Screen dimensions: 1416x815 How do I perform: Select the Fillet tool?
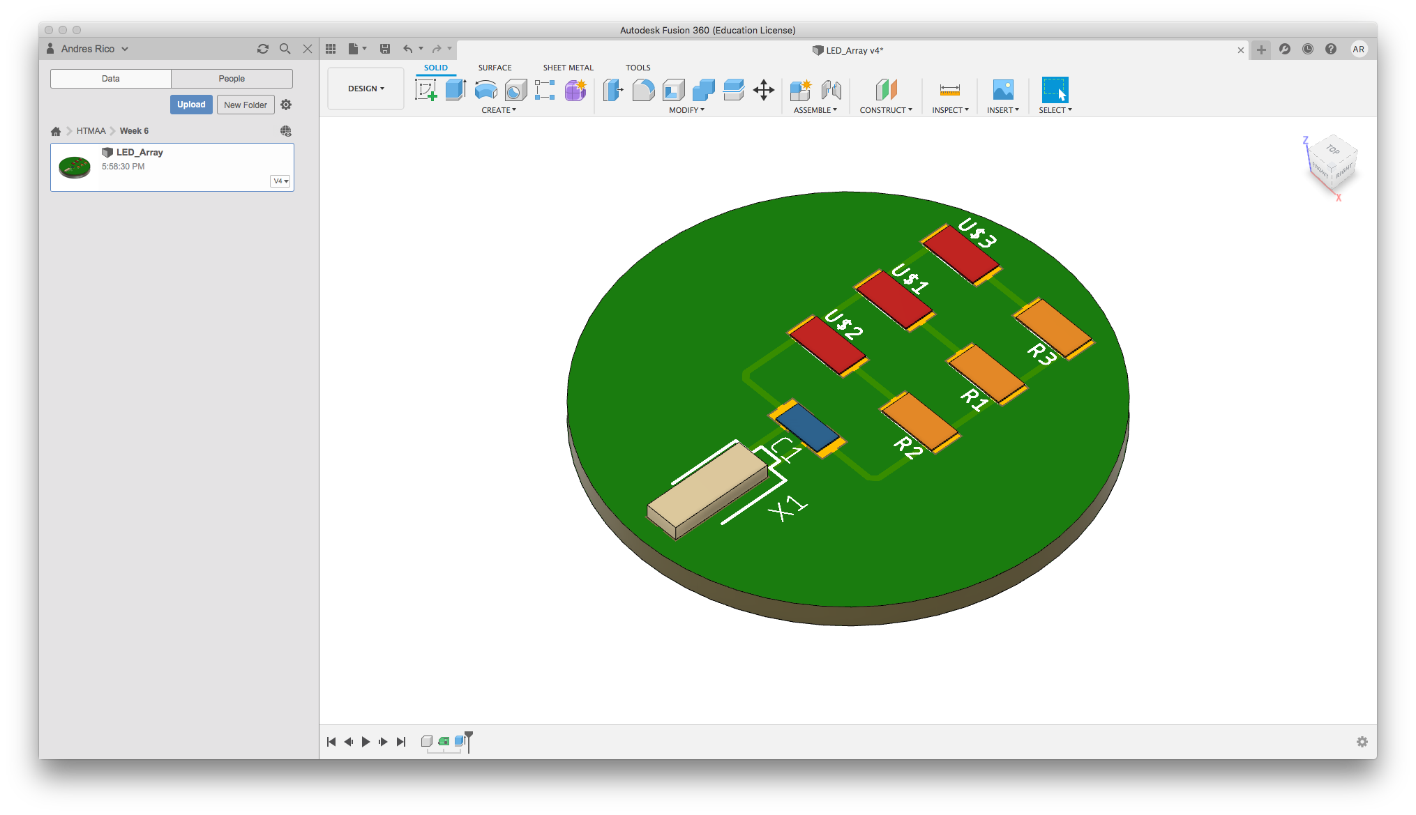click(643, 90)
